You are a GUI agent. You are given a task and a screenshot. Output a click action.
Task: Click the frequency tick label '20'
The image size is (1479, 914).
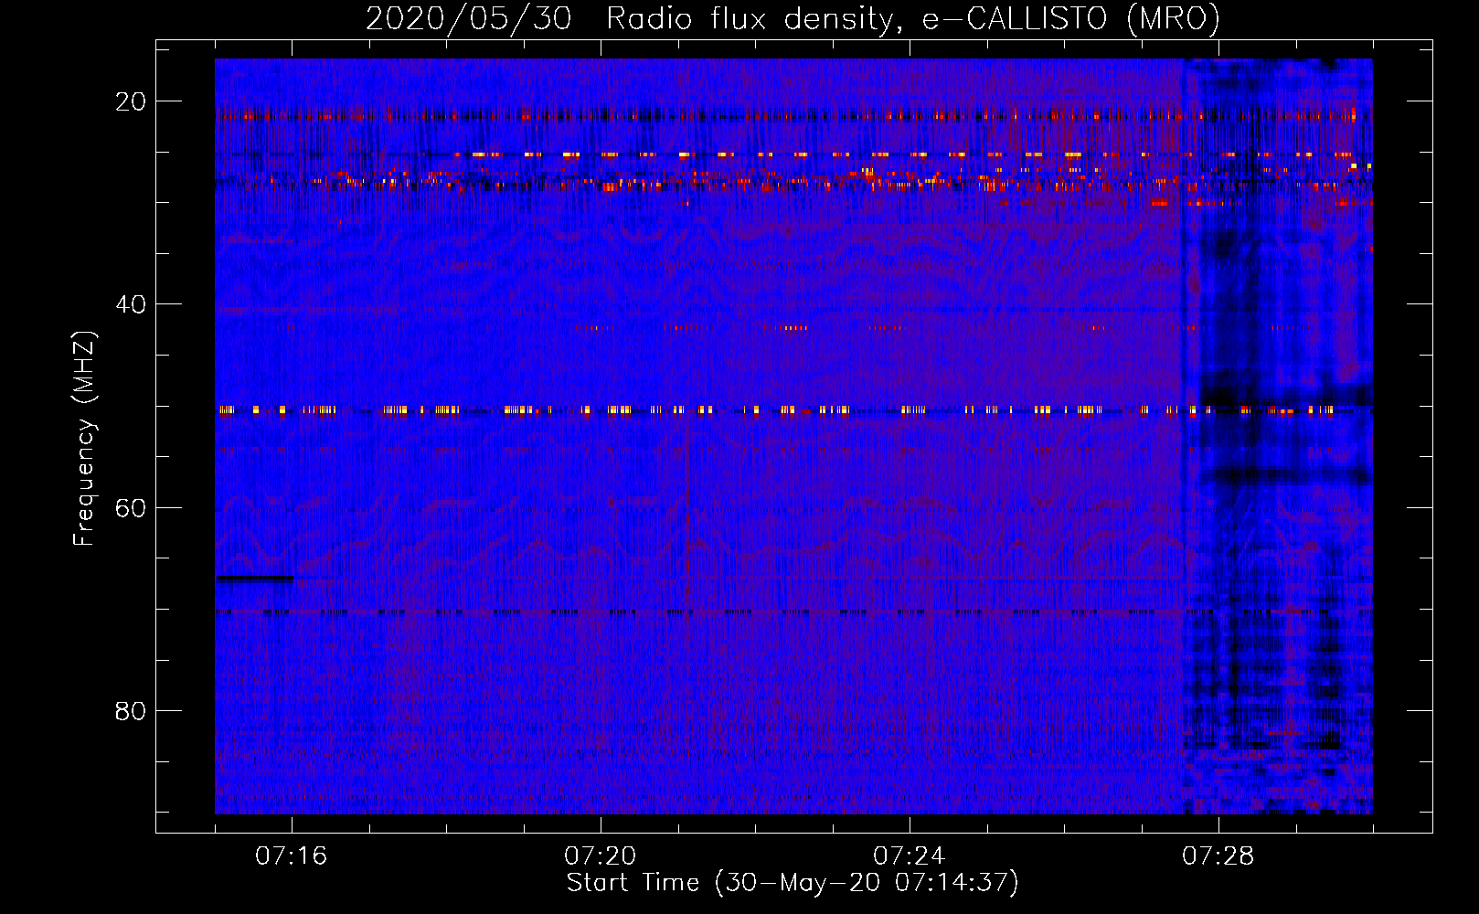point(131,101)
